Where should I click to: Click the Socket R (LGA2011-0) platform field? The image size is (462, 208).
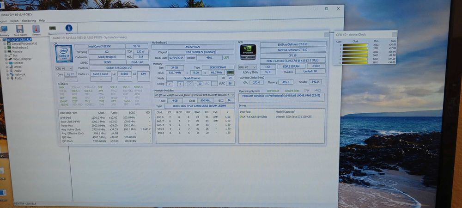(x=119, y=68)
